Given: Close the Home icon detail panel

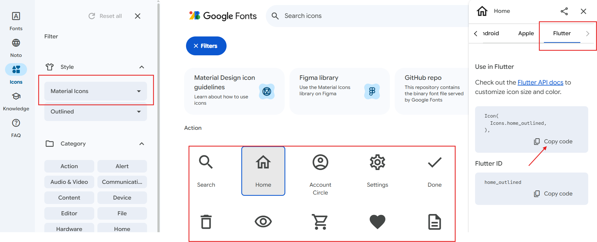Looking at the screenshot, I should click(583, 11).
